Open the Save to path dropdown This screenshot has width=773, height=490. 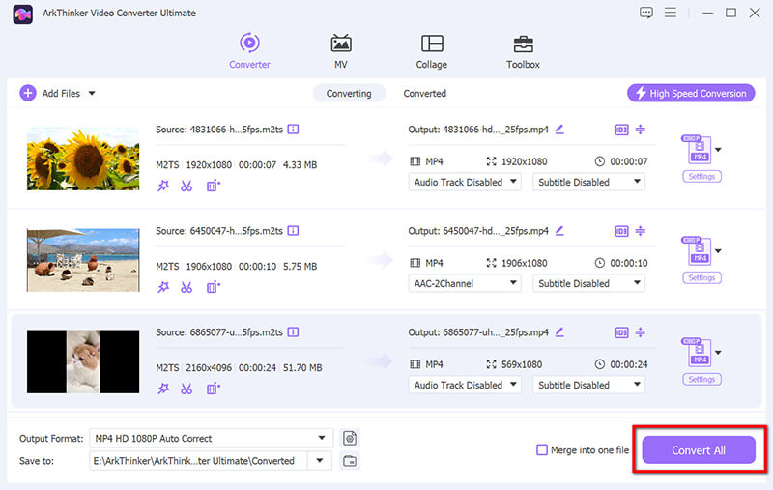coord(320,460)
